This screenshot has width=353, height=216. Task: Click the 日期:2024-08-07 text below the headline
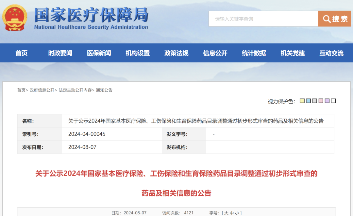pyautogui.click(x=129, y=213)
